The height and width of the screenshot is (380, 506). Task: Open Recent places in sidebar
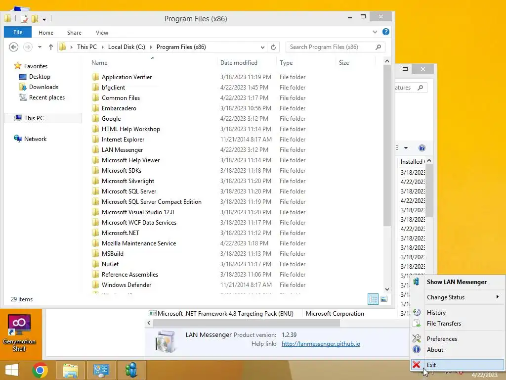tap(46, 97)
